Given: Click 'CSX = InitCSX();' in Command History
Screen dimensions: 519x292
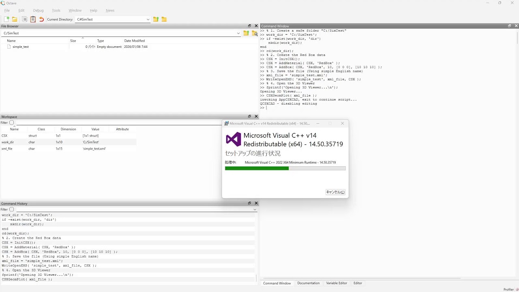Looking at the screenshot, I should [19, 243].
